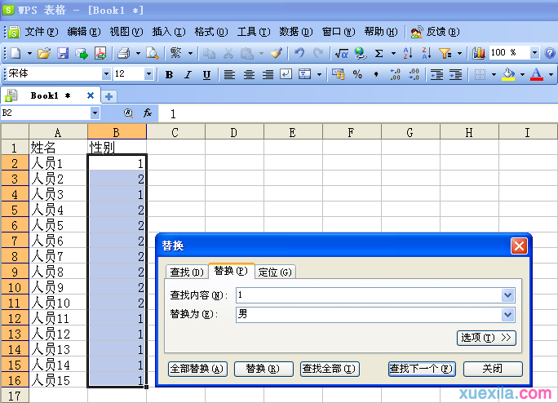Sort ascending with the A-Z icon

[x=408, y=53]
